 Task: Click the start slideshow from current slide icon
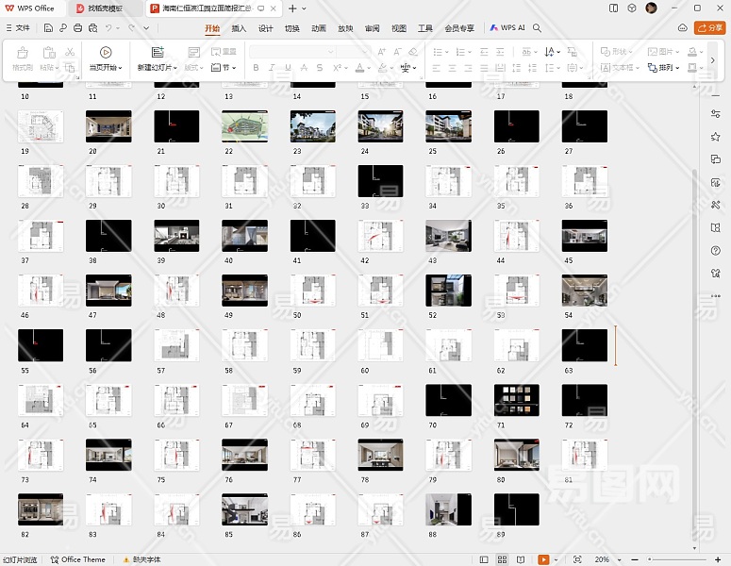point(106,53)
